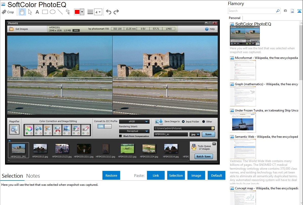Viewport: 303px width, 205px height.
Task: Open the Perceptual rendering intent dropdown
Action: pyautogui.click(x=134, y=131)
